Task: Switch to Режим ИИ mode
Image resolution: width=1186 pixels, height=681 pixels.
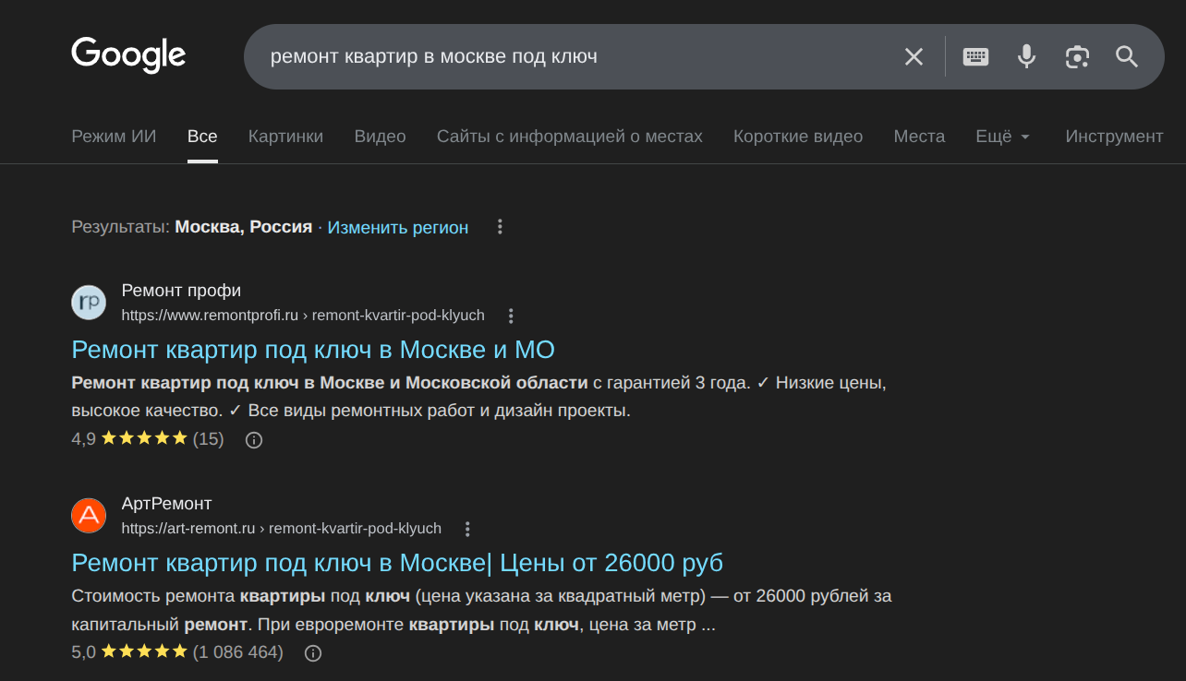Action: 113,136
